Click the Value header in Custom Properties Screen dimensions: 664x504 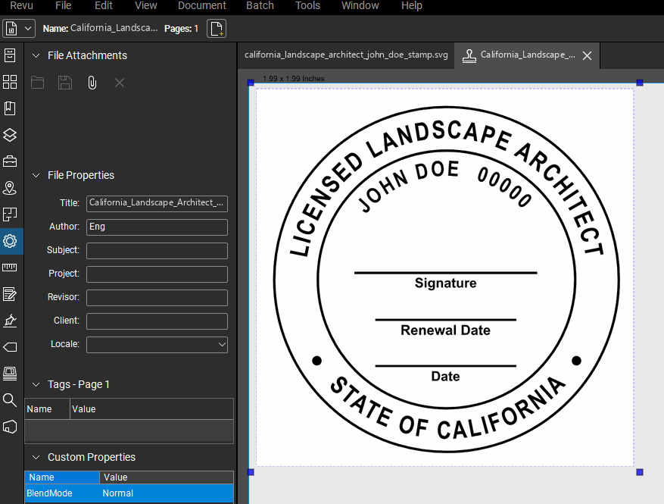(167, 477)
